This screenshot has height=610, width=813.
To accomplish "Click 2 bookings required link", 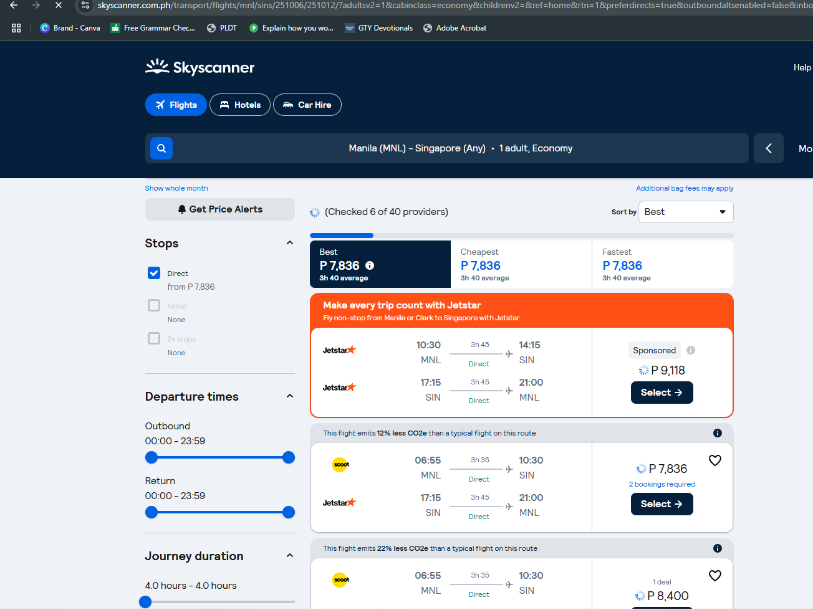I will [x=661, y=484].
